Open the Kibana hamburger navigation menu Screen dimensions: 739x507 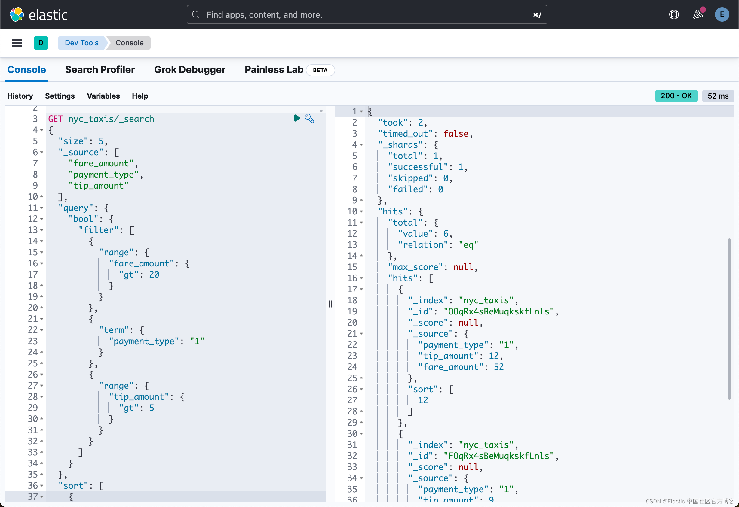point(17,43)
